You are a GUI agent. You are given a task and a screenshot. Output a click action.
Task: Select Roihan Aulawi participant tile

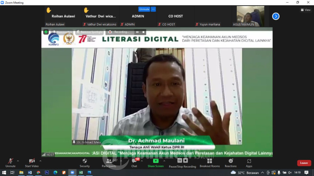click(x=63, y=17)
